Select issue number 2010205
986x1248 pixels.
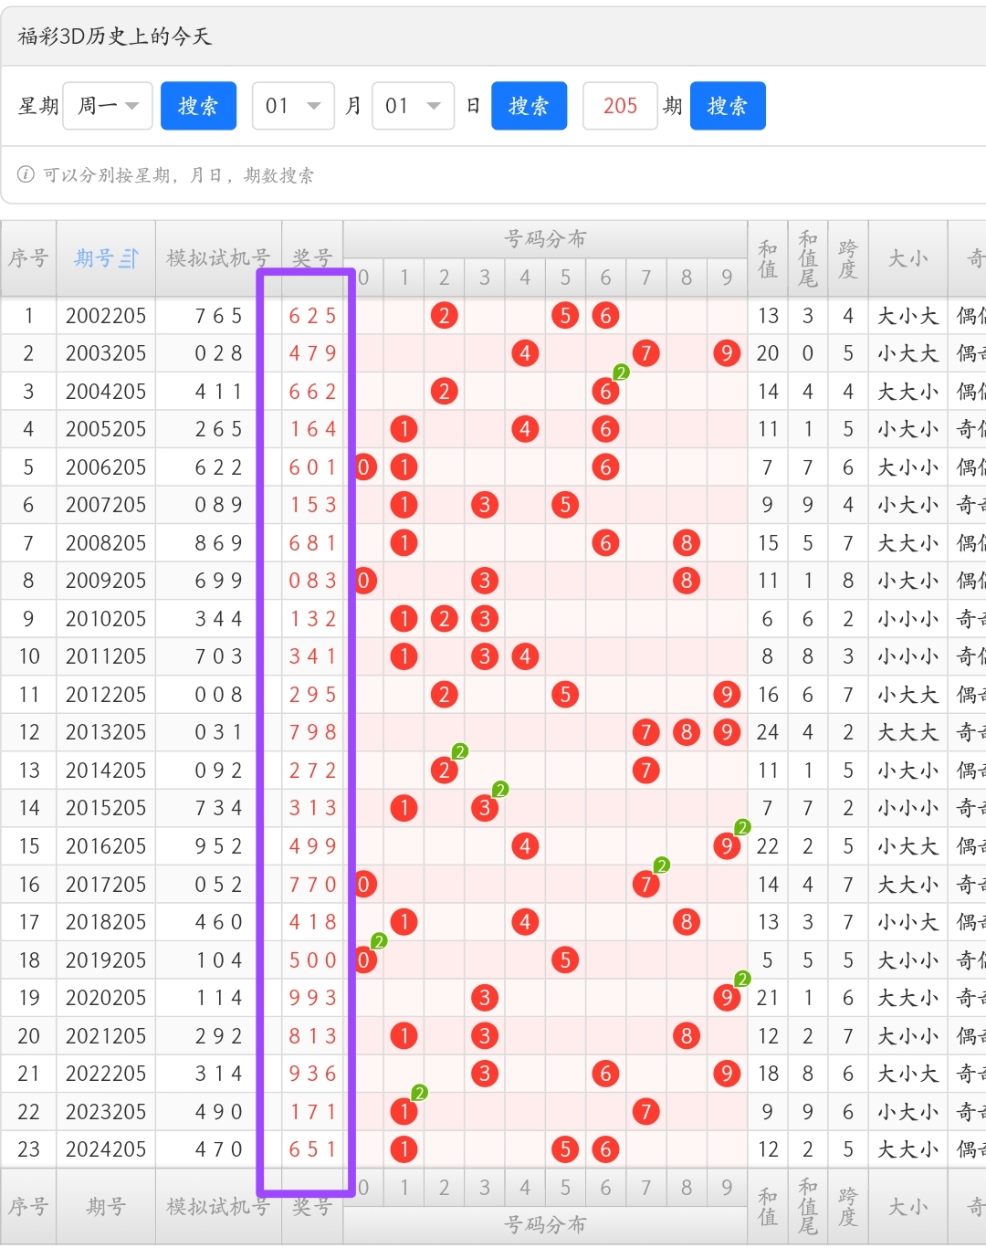106,619
